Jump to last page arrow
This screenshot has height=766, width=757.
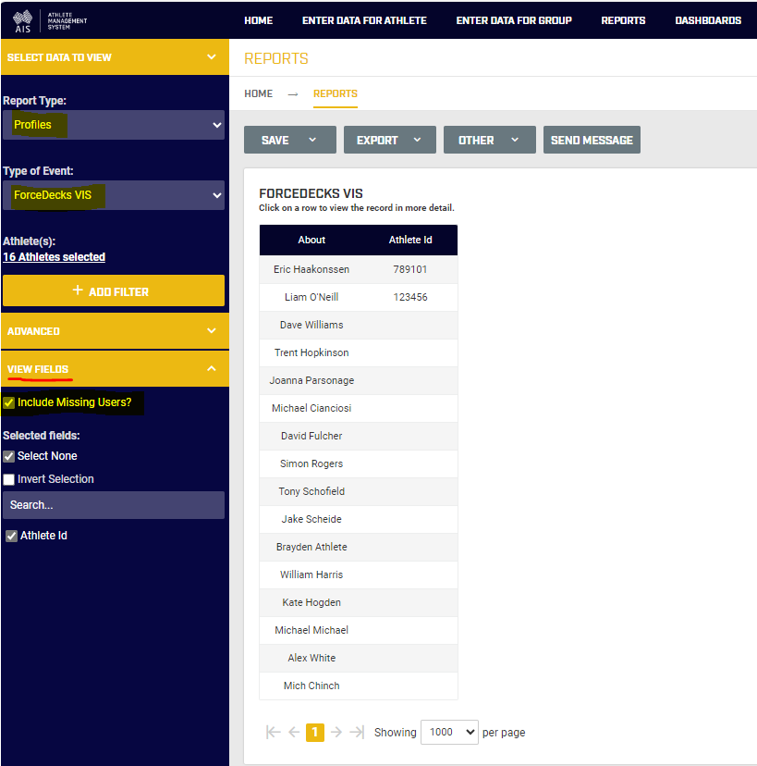click(358, 732)
